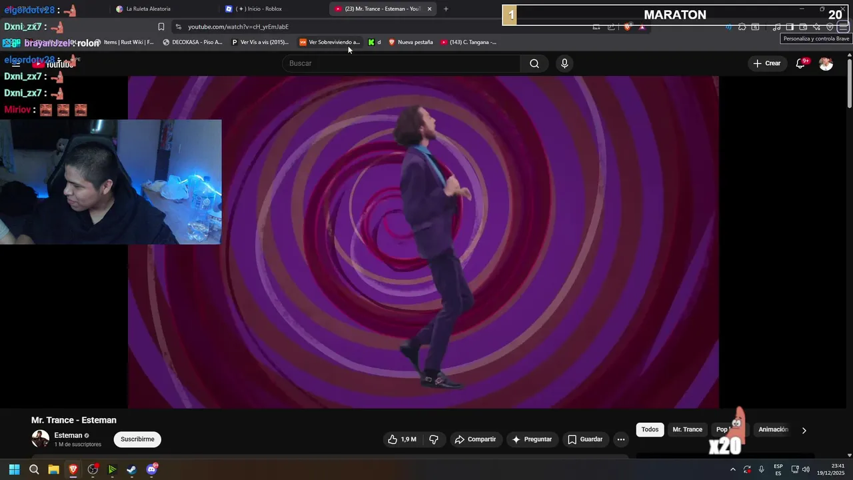Screen dimensions: 853x480
Task: Click the YouTube search magnifier button
Action: tap(534, 63)
